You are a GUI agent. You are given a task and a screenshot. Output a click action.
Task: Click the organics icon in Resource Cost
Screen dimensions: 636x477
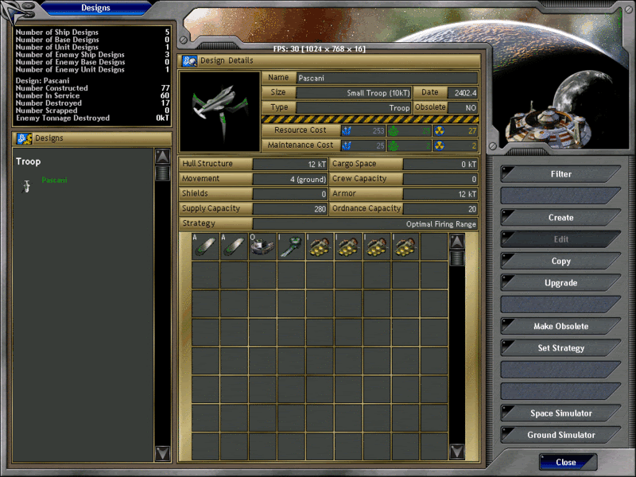(393, 130)
